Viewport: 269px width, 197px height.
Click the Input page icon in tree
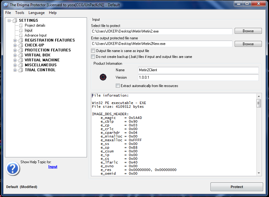tap(21, 30)
